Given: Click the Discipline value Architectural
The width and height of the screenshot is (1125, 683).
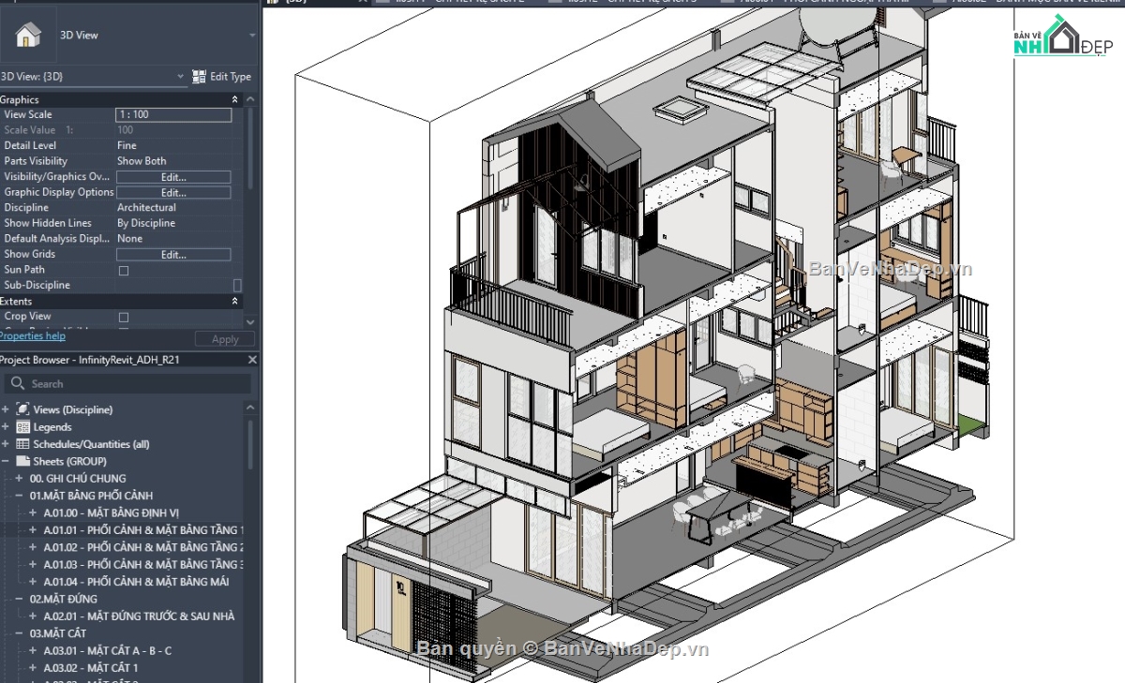Looking at the screenshot, I should click(146, 208).
